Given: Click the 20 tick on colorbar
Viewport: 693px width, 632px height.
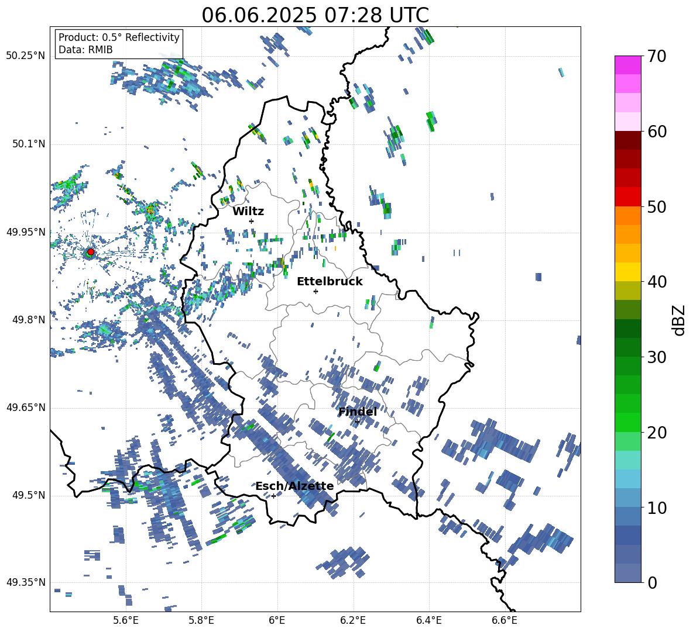Looking at the screenshot, I should [x=657, y=433].
